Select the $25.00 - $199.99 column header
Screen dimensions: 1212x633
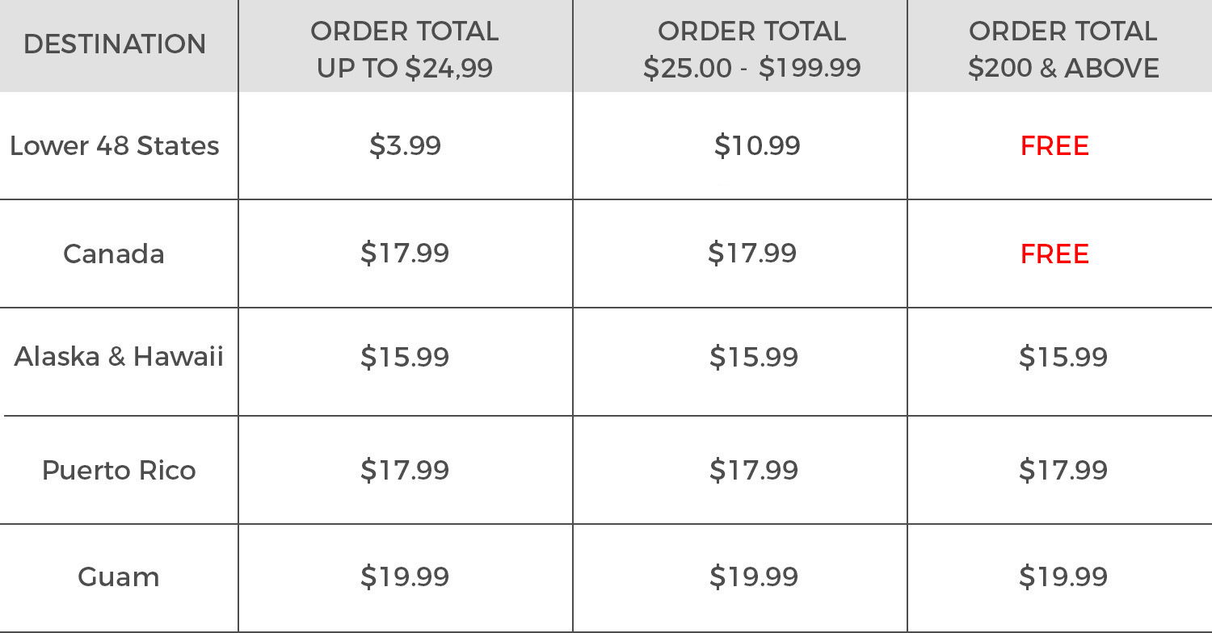pos(751,49)
